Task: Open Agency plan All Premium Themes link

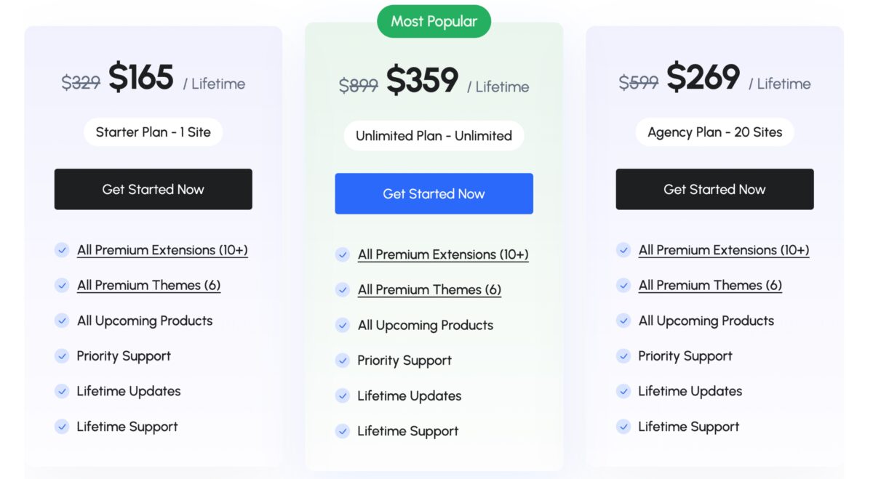Action: point(710,285)
